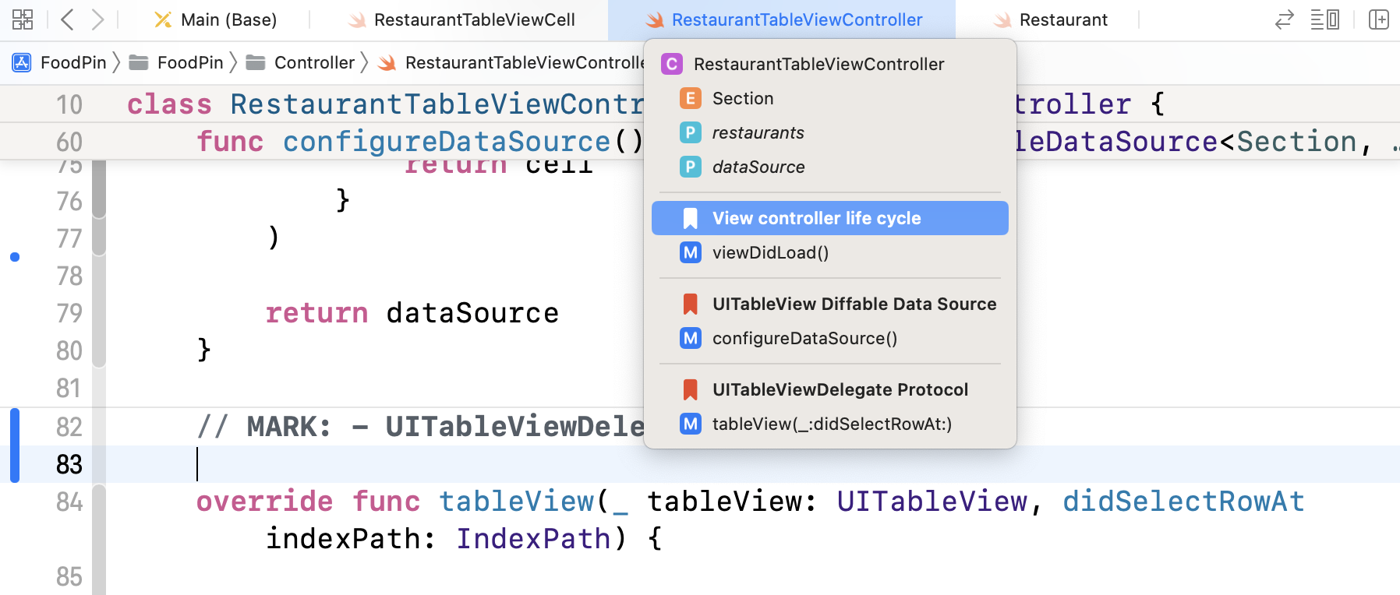
Task: Click the orange E enum icon beside Section
Action: (689, 98)
